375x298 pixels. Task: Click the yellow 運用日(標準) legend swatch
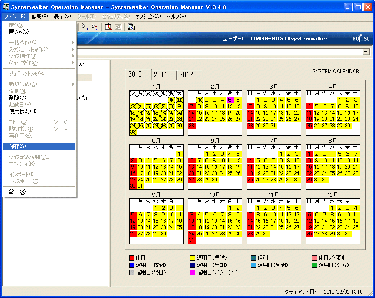(193, 258)
